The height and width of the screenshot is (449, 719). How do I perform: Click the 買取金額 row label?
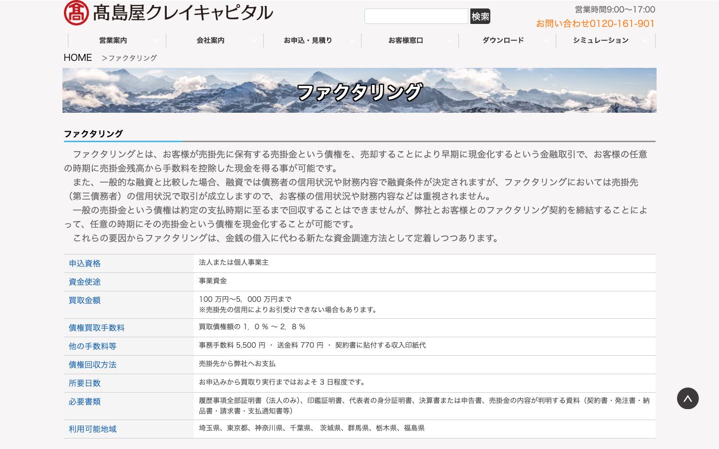pyautogui.click(x=85, y=300)
